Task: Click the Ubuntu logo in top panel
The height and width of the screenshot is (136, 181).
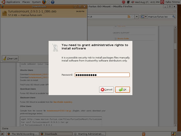Action: point(3,2)
